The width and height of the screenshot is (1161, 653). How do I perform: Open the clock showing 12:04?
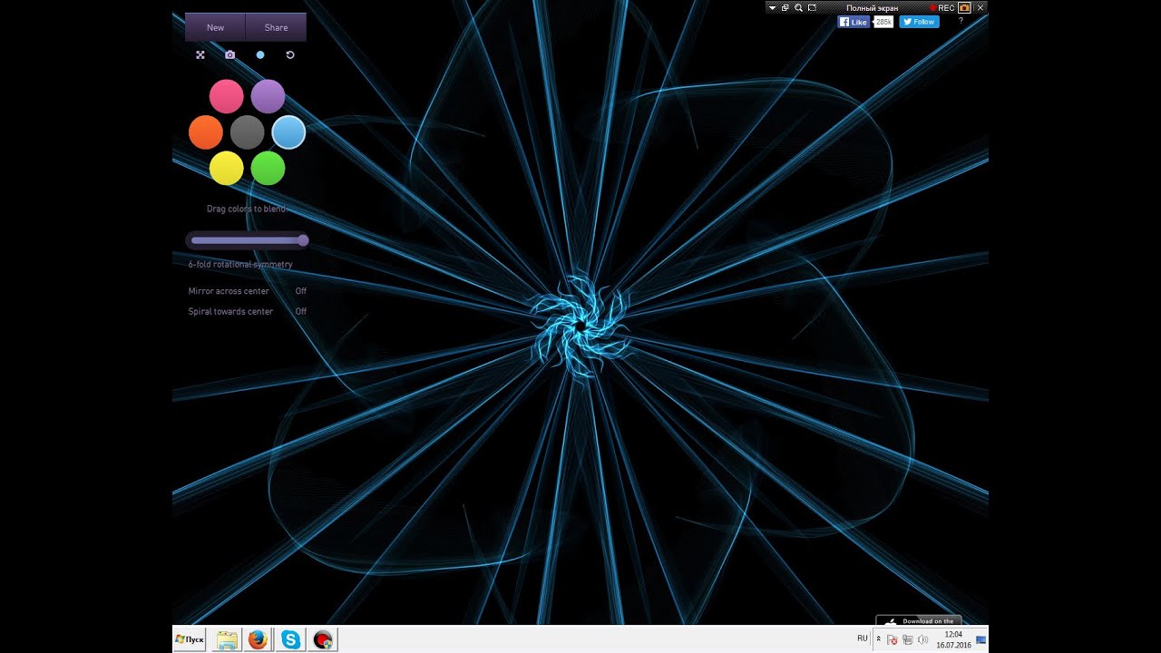coord(953,639)
